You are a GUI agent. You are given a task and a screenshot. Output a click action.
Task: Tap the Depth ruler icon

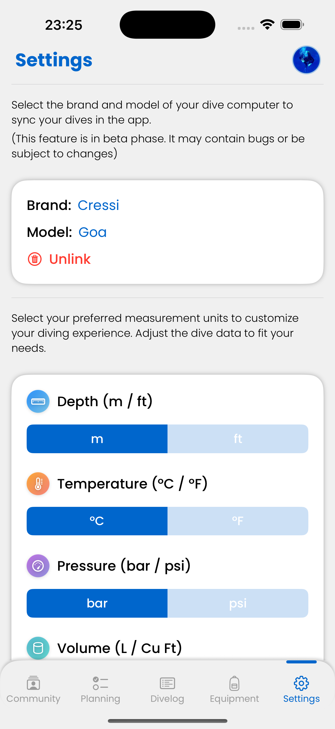[38, 401]
